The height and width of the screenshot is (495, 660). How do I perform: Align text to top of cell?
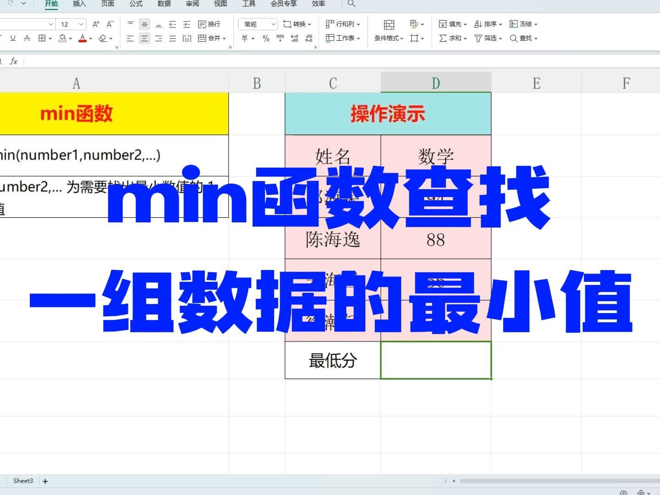pos(130,24)
